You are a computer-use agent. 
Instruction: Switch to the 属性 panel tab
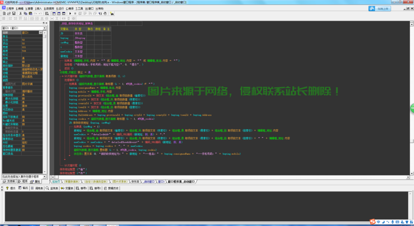[x=35, y=181]
